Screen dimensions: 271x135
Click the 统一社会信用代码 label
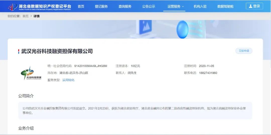[60, 66]
